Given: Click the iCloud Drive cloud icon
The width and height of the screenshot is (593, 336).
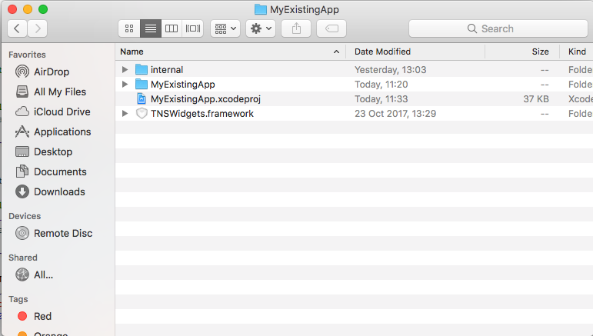Looking at the screenshot, I should 22,111.
